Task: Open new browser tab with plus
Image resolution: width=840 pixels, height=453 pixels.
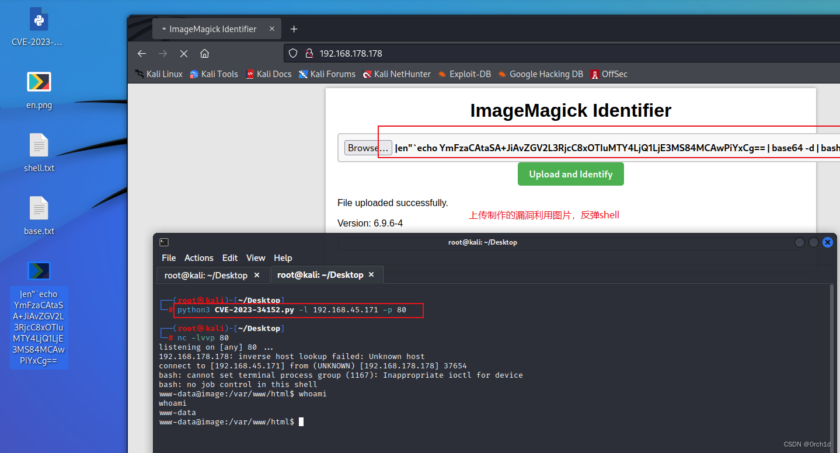Action: point(294,29)
